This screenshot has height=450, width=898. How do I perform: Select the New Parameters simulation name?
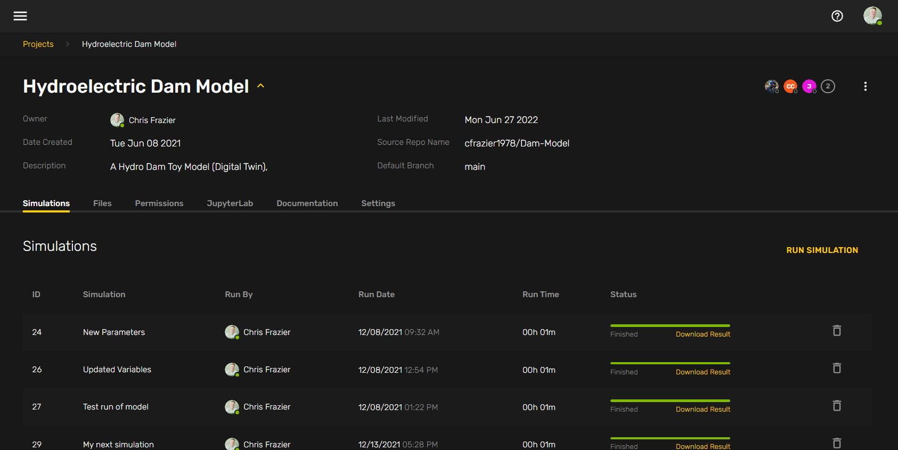(x=114, y=332)
